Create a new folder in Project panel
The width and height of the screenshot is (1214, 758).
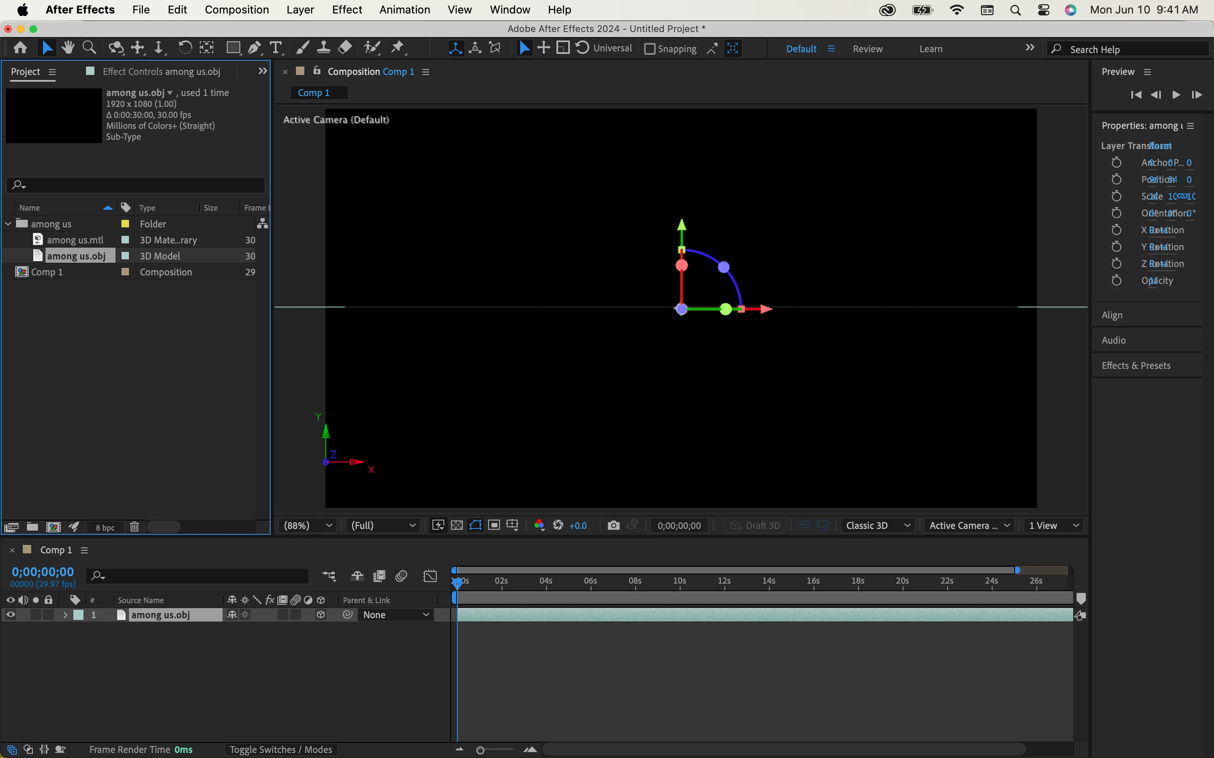click(32, 527)
